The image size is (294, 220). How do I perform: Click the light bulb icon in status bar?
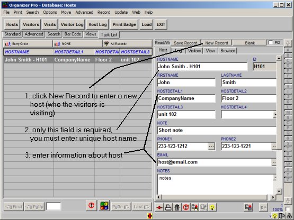click(275, 216)
